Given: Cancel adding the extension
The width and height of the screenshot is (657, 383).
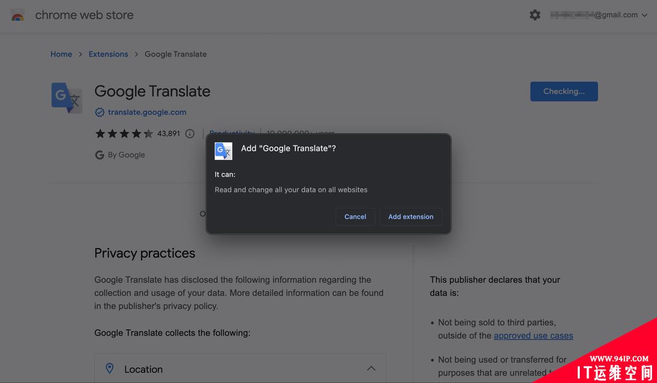Looking at the screenshot, I should (x=355, y=217).
